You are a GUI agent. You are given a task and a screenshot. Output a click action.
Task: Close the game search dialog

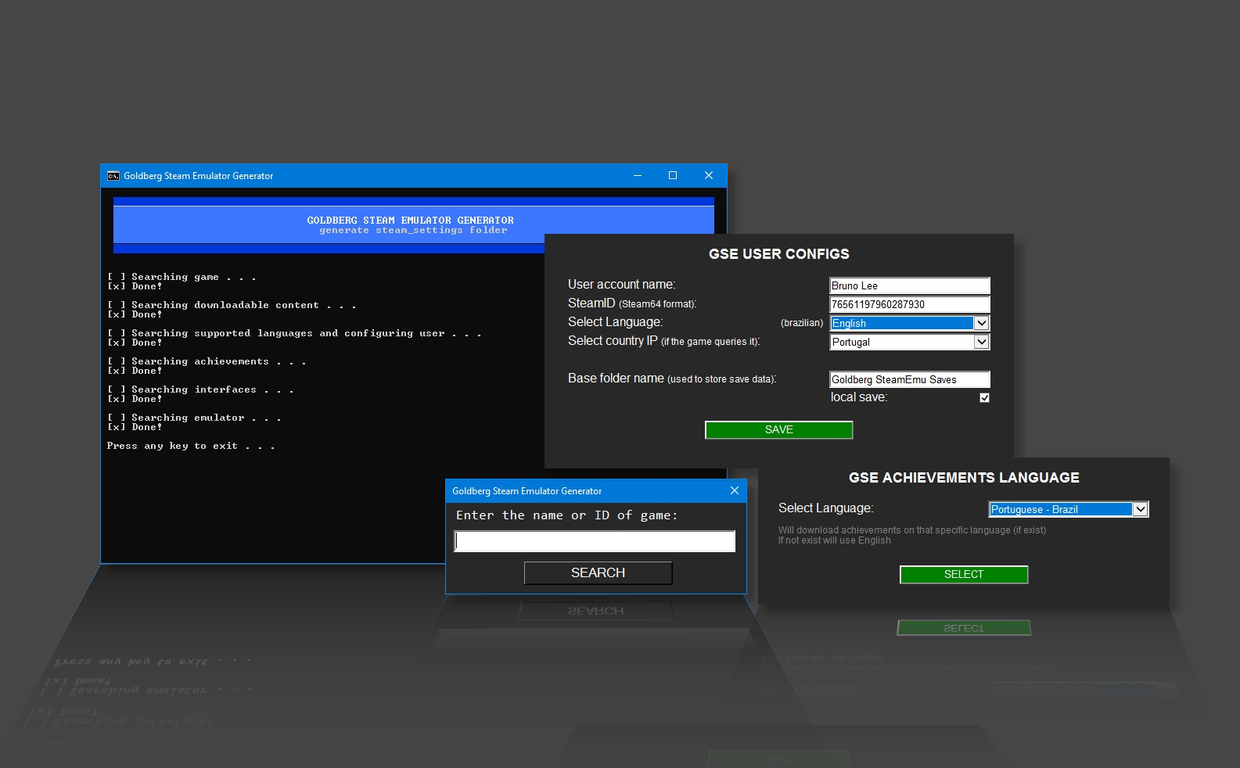(734, 490)
